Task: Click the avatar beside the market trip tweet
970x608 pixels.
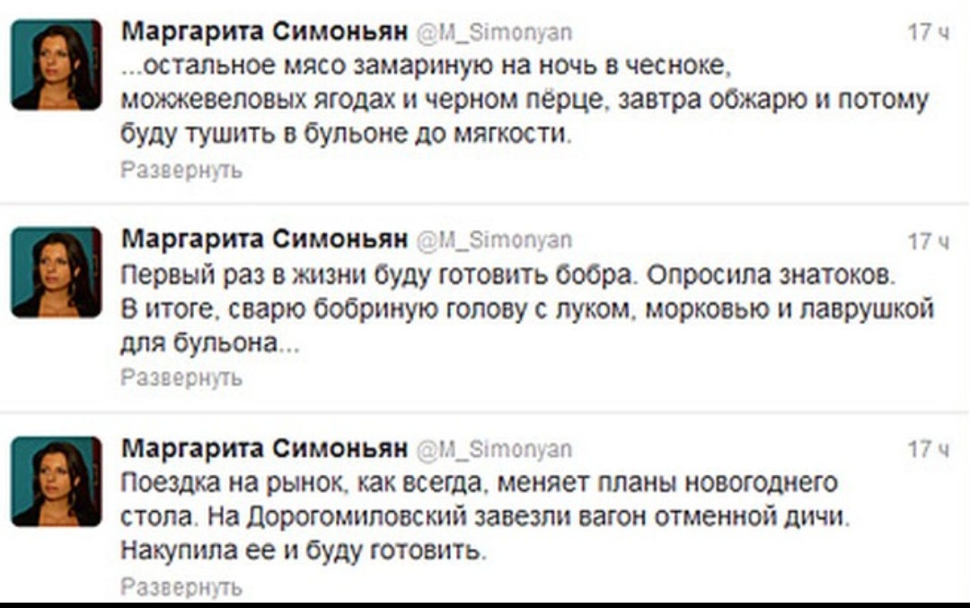Action: (56, 480)
